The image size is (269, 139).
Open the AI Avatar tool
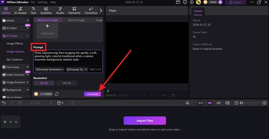[21, 10]
